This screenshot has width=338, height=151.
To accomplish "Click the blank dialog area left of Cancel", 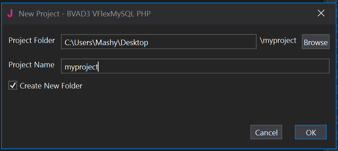I will (146, 132).
